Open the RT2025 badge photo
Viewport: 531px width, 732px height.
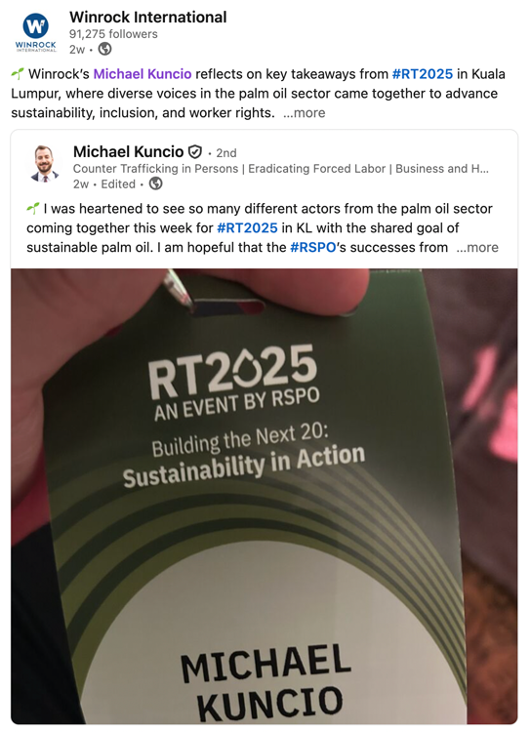pos(265,496)
